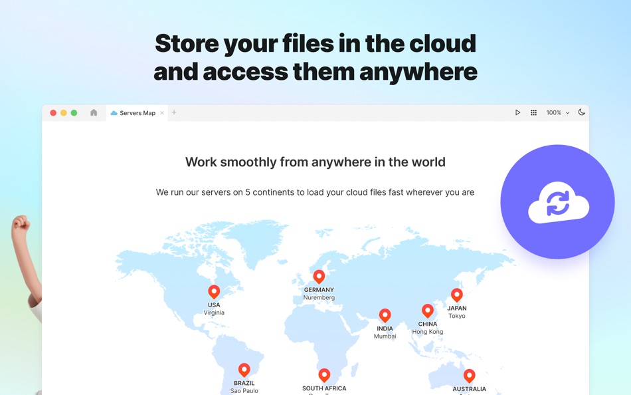Click the green maximize window button
Image resolution: width=631 pixels, height=395 pixels.
74,113
